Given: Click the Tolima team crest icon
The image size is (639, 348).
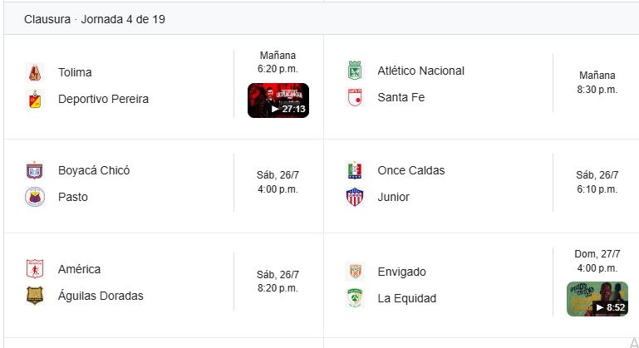Looking at the screenshot, I should tap(35, 72).
